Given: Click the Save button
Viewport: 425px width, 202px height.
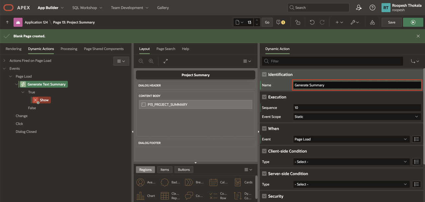Looking at the screenshot, I should (391, 22).
